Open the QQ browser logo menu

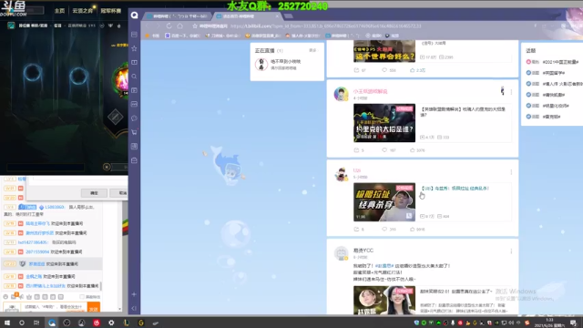134,15
